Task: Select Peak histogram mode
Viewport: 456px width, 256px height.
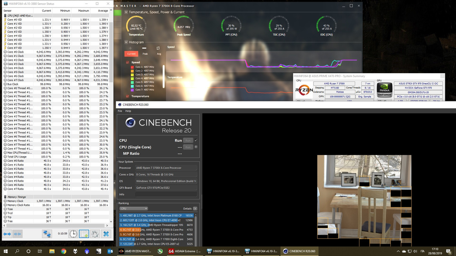Action: tap(145, 54)
